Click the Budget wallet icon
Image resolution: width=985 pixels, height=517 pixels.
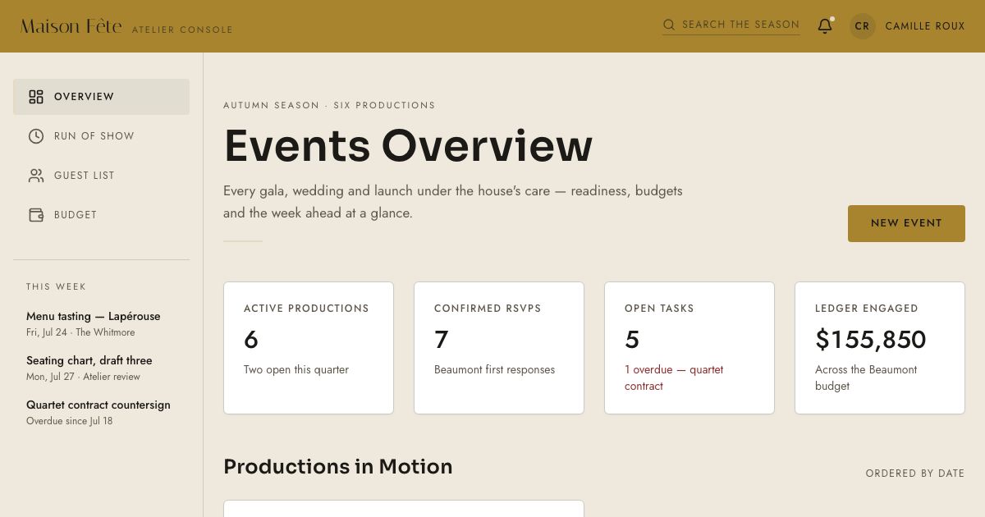coord(36,215)
